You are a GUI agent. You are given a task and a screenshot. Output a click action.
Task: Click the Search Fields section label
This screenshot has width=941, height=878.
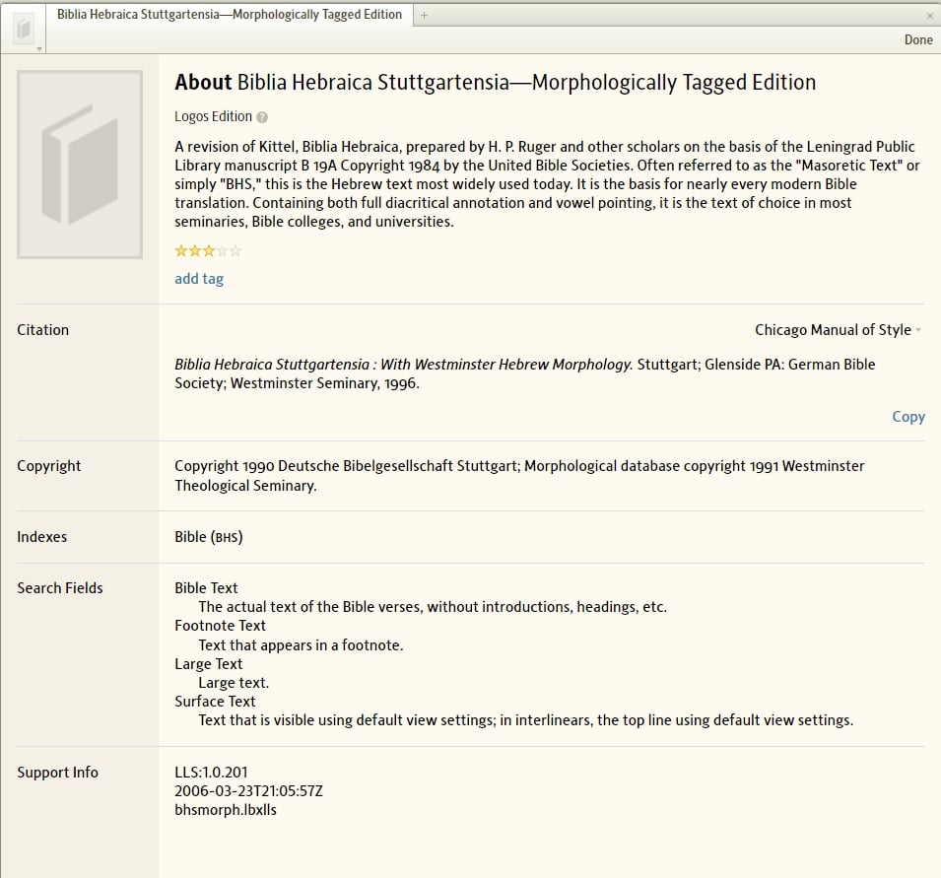pos(60,588)
